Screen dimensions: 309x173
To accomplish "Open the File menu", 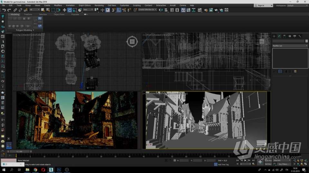I will click(3, 5).
